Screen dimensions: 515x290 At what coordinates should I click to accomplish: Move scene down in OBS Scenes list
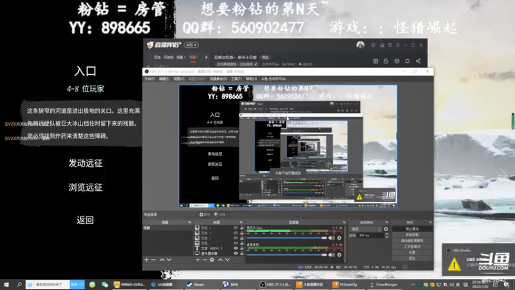(169, 260)
